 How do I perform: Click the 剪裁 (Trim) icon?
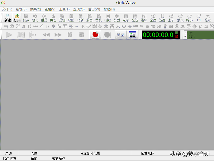click(x=117, y=18)
